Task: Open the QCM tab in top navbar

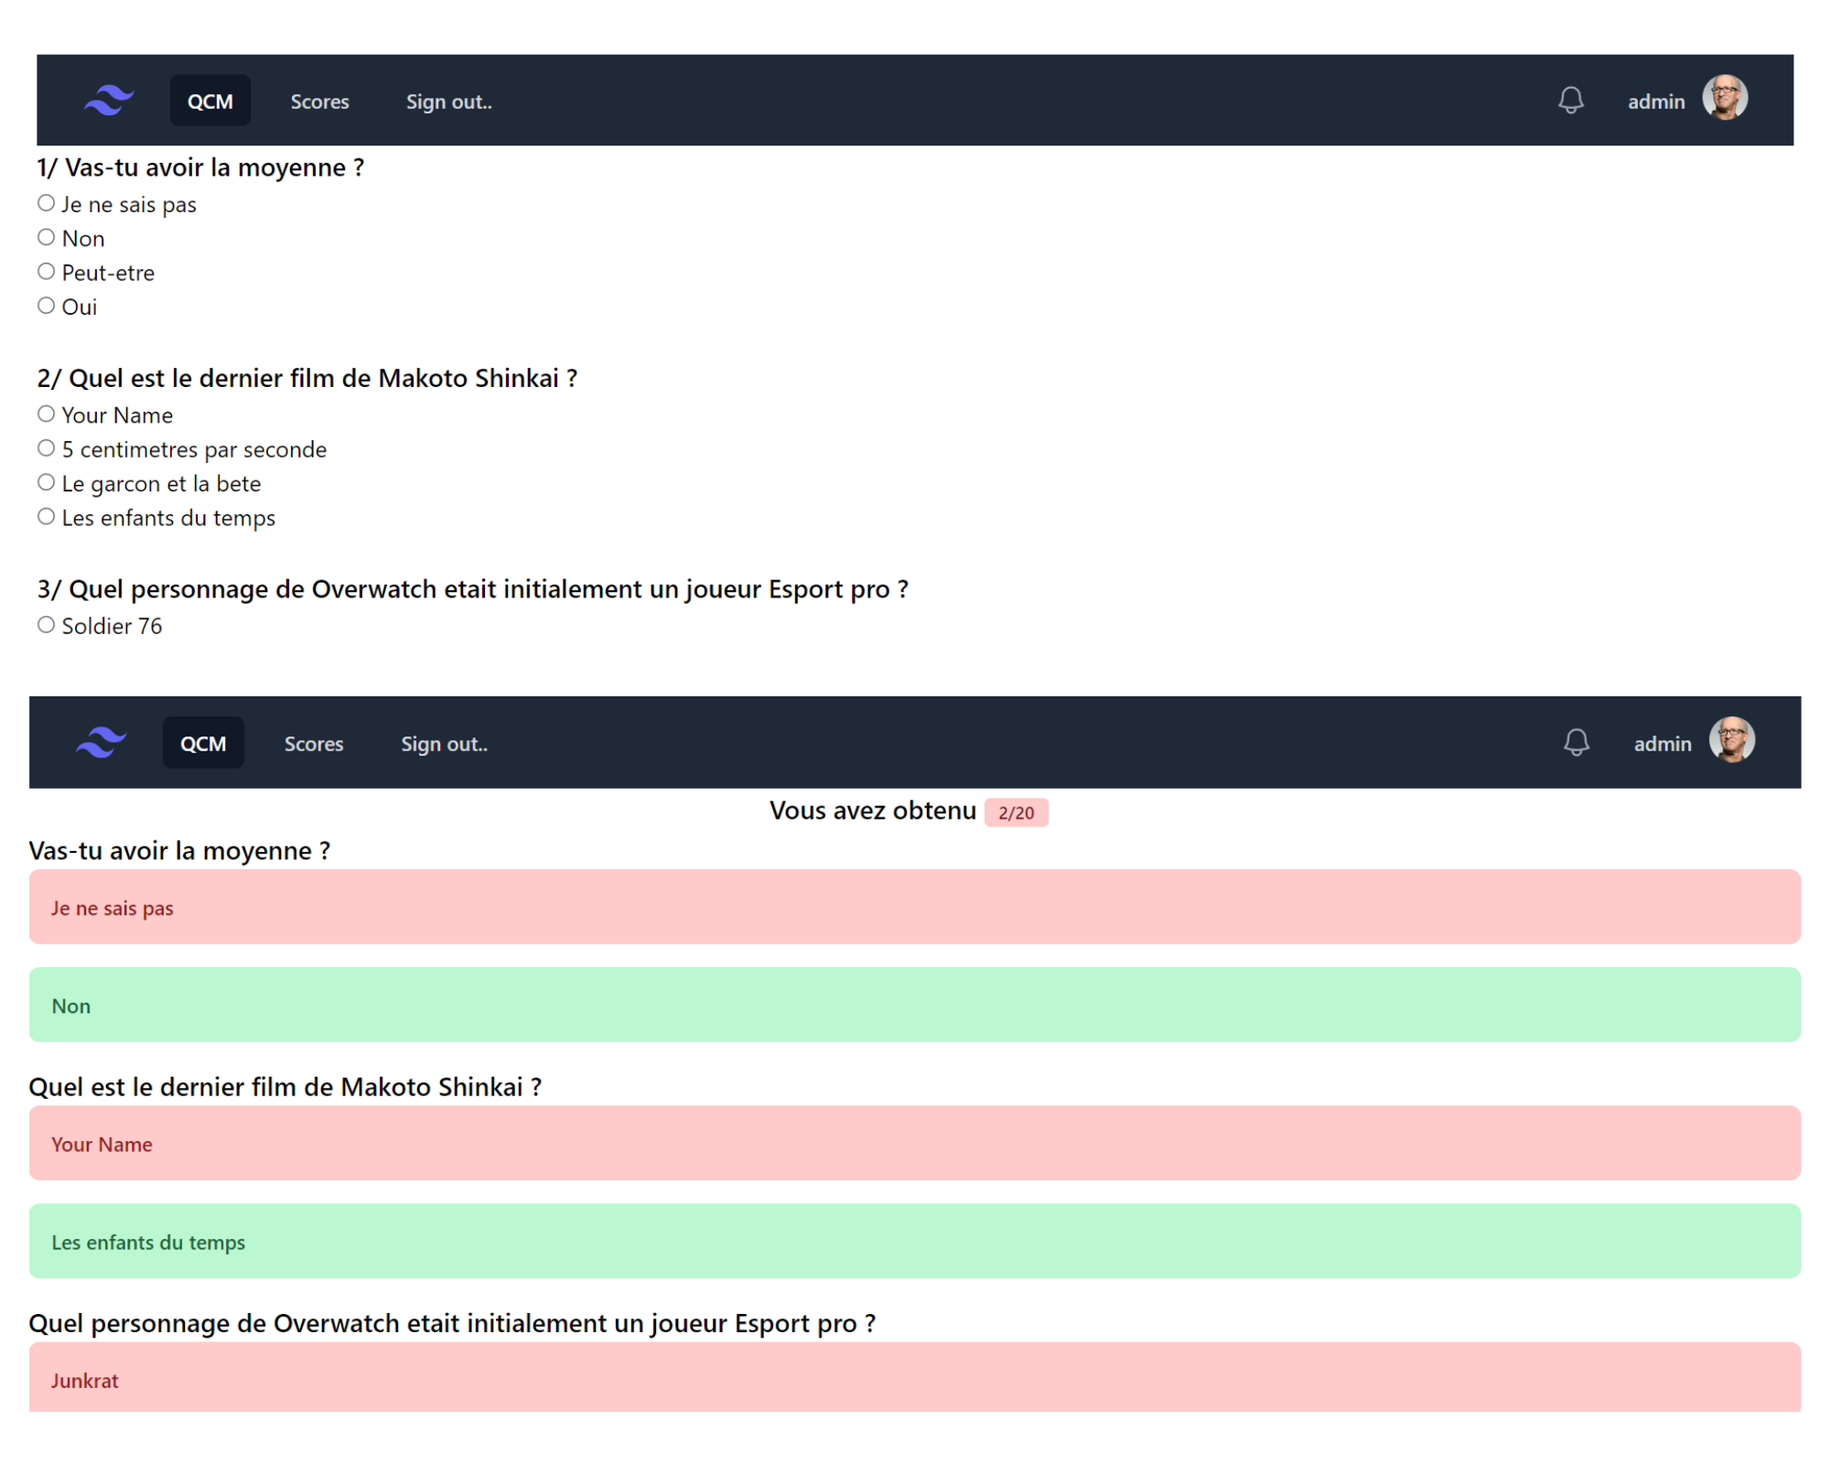Action: point(210,102)
